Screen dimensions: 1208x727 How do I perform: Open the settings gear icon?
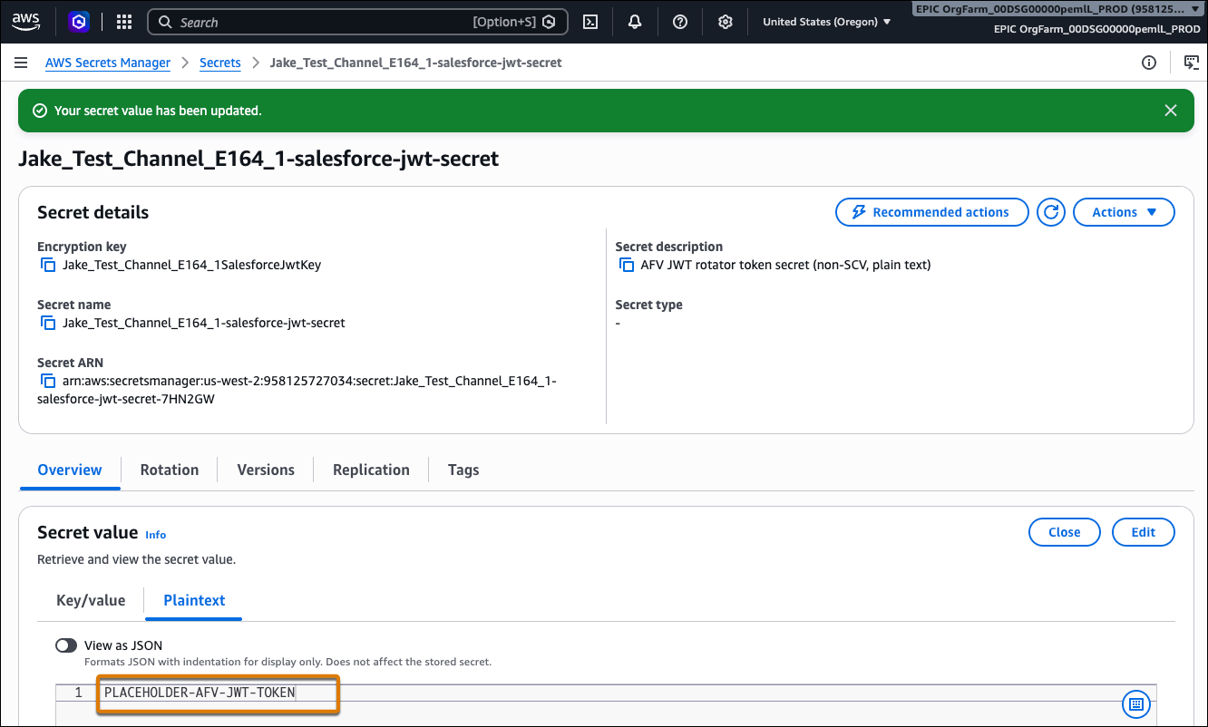coord(726,22)
